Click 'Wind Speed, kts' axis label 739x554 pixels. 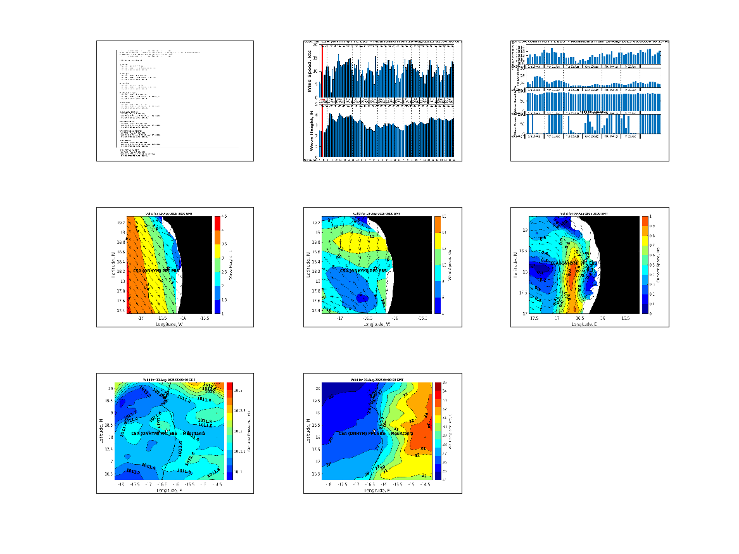[x=310, y=71]
